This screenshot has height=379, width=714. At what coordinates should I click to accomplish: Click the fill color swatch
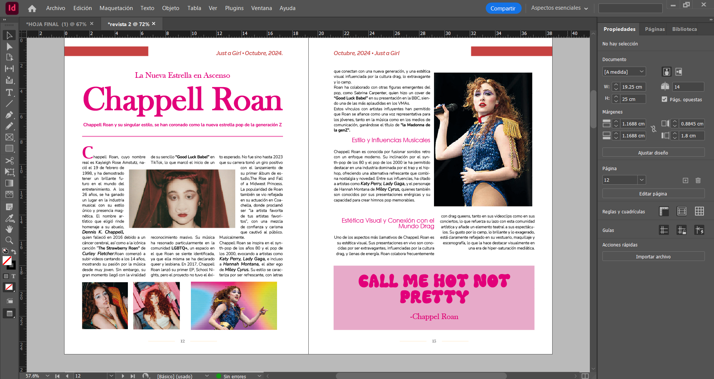(x=7, y=261)
